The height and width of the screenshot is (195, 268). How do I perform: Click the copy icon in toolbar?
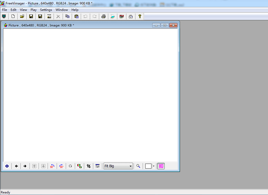tap(67, 16)
